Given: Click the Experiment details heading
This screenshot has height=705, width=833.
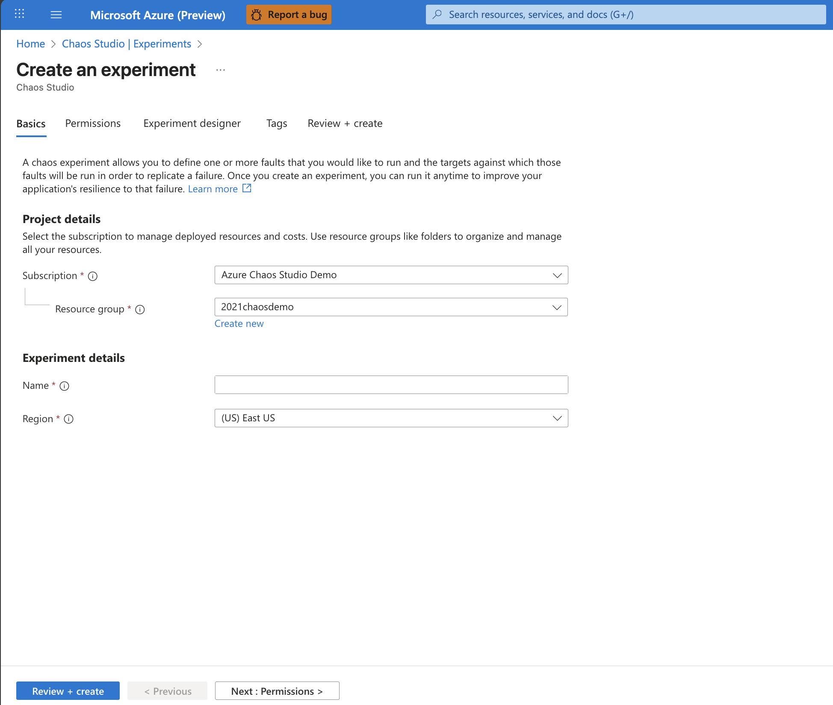Looking at the screenshot, I should (x=74, y=358).
